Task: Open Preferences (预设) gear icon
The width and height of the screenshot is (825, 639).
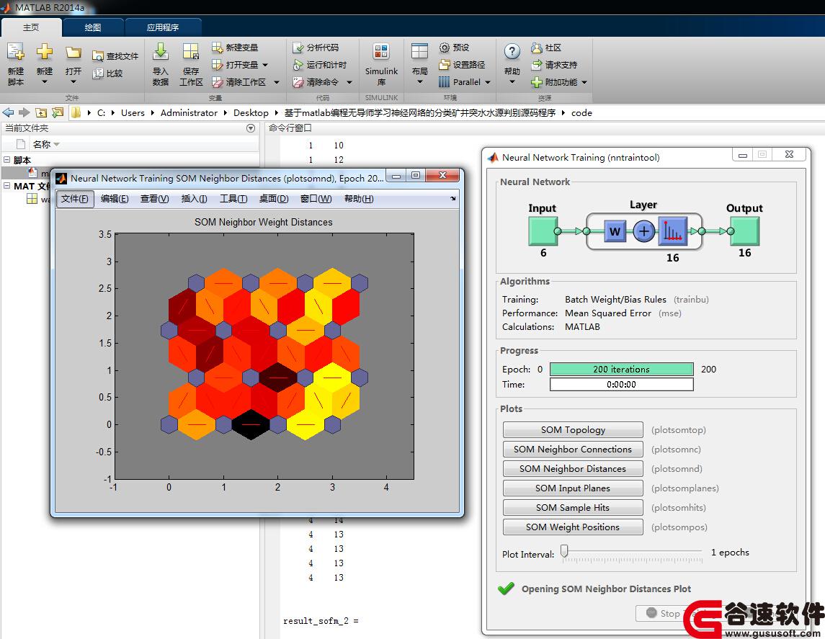Action: coord(445,48)
